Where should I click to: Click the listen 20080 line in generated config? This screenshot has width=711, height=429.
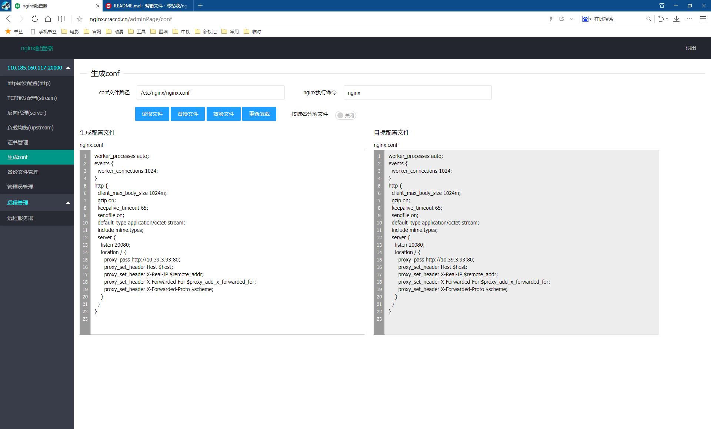116,245
